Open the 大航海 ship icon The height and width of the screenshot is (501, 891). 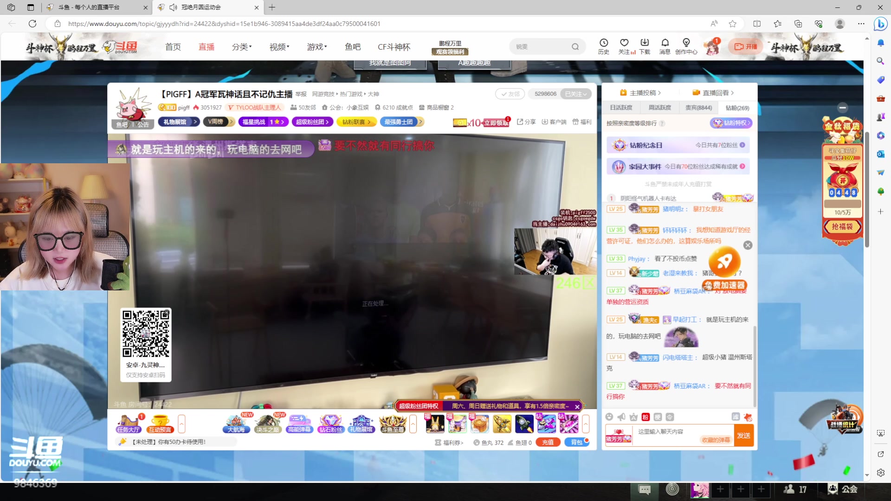(236, 424)
